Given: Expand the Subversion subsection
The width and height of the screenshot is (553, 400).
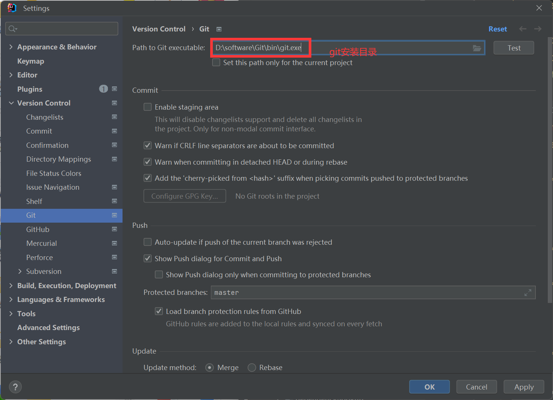Looking at the screenshot, I should pos(20,271).
